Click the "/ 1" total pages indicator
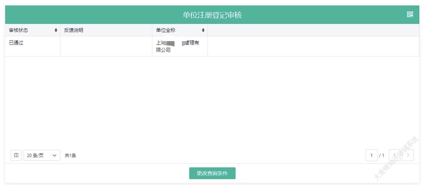The width and height of the screenshot is (423, 185). point(382,156)
